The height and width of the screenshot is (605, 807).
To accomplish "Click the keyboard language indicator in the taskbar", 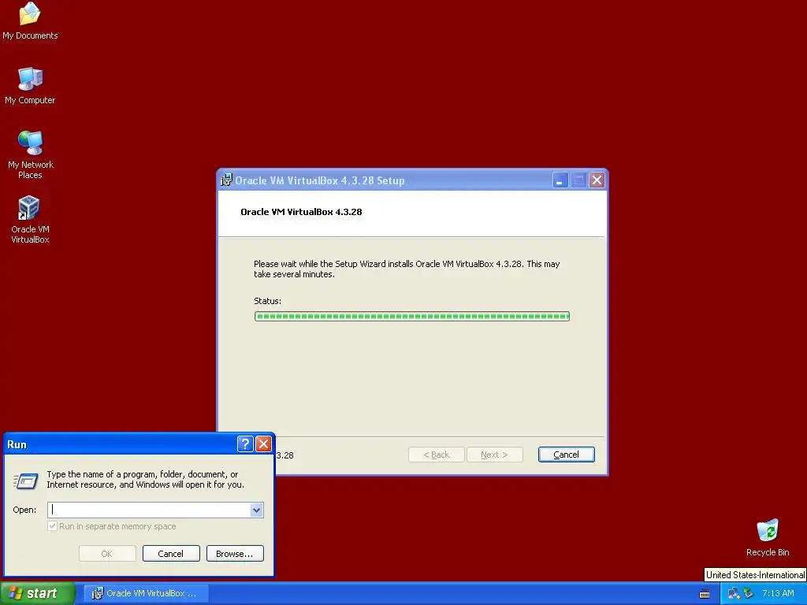I will tap(705, 594).
